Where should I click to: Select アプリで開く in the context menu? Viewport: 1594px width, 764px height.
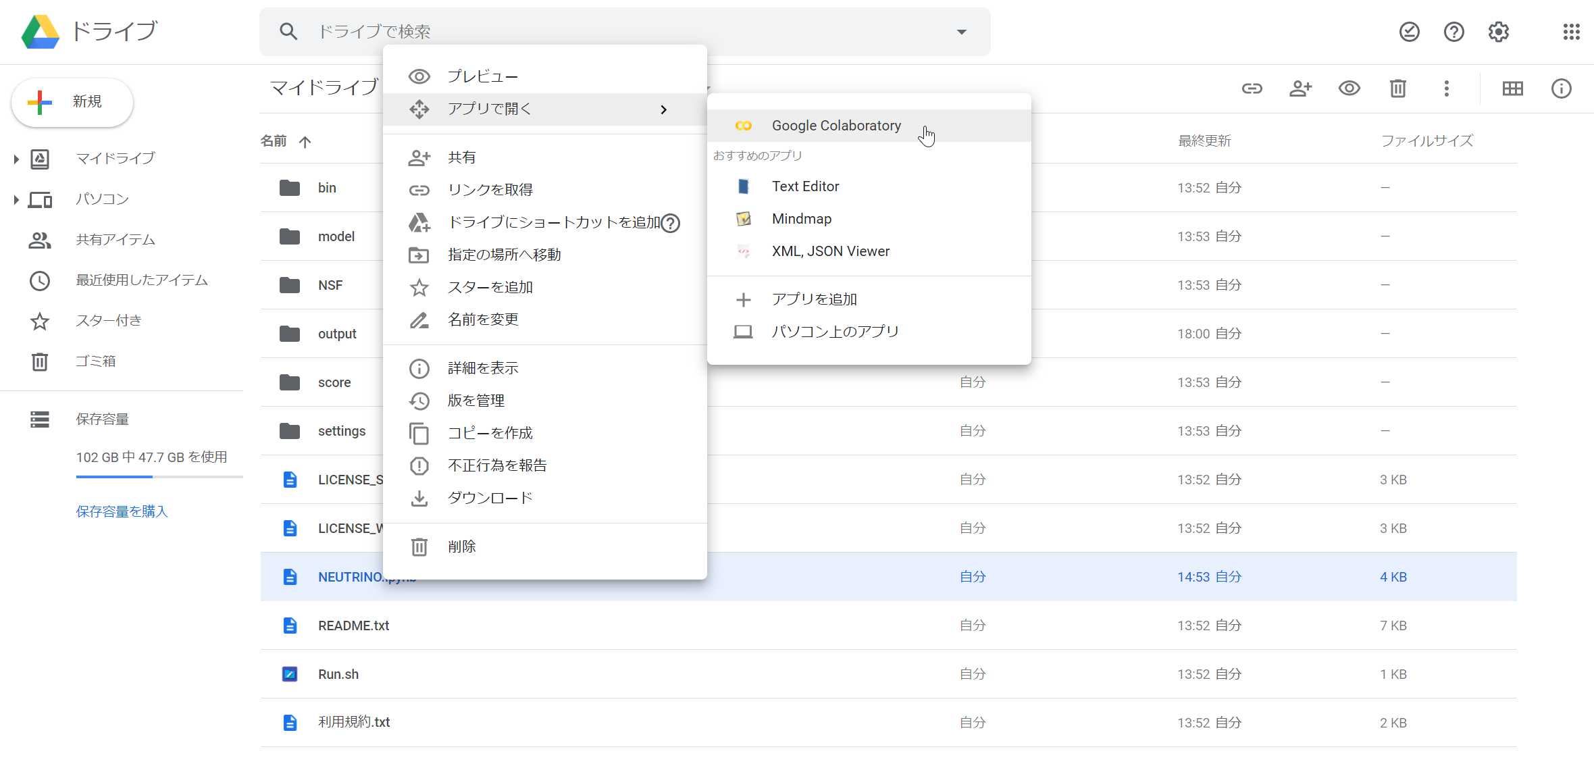pyautogui.click(x=545, y=109)
